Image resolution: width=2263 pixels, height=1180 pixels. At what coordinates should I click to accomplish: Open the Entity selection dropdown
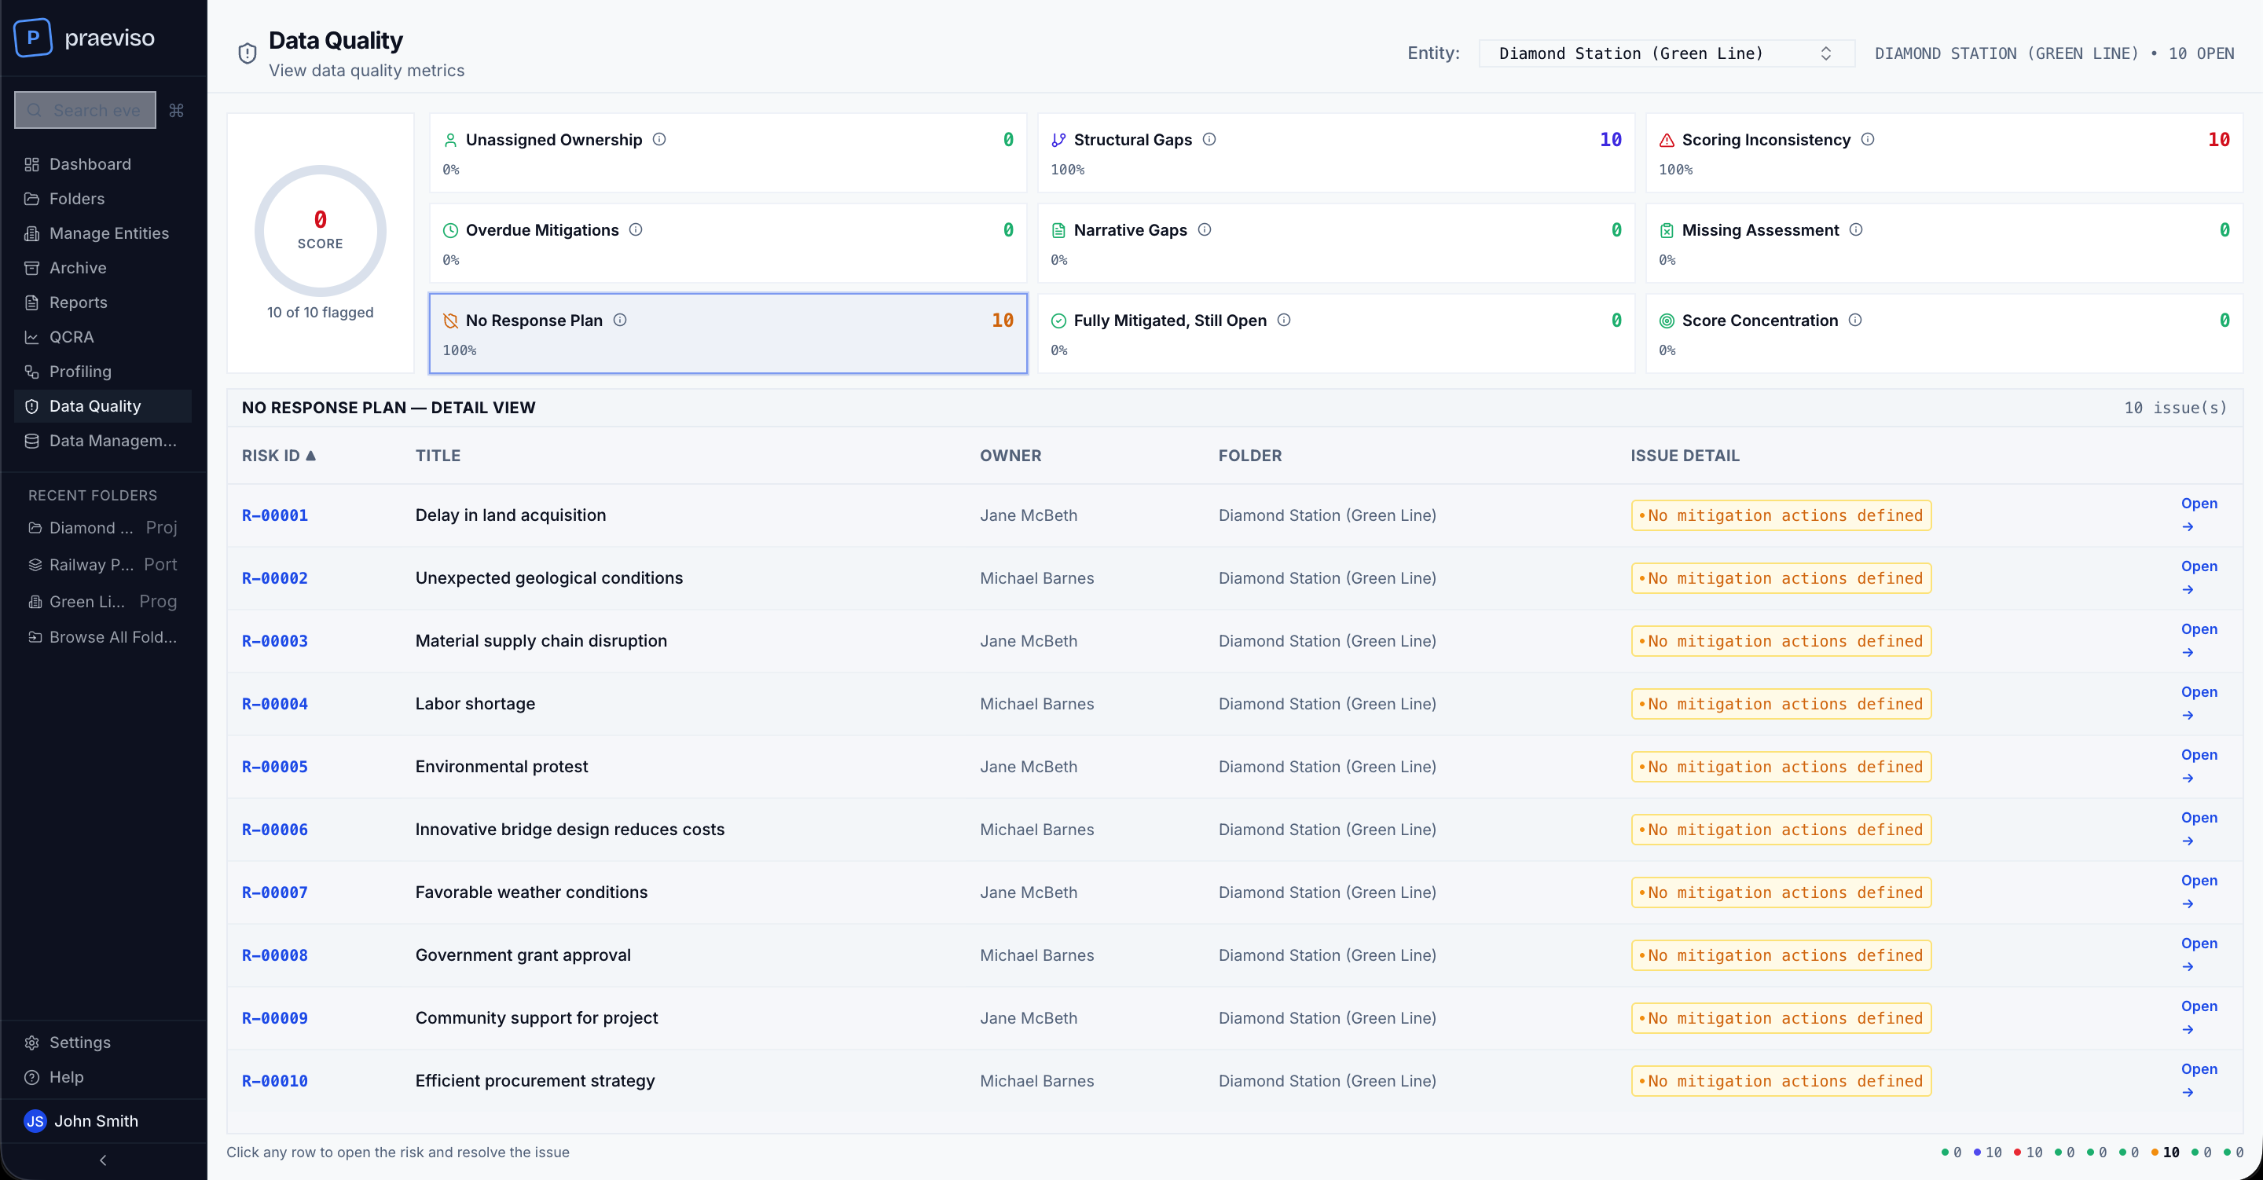pos(1665,53)
